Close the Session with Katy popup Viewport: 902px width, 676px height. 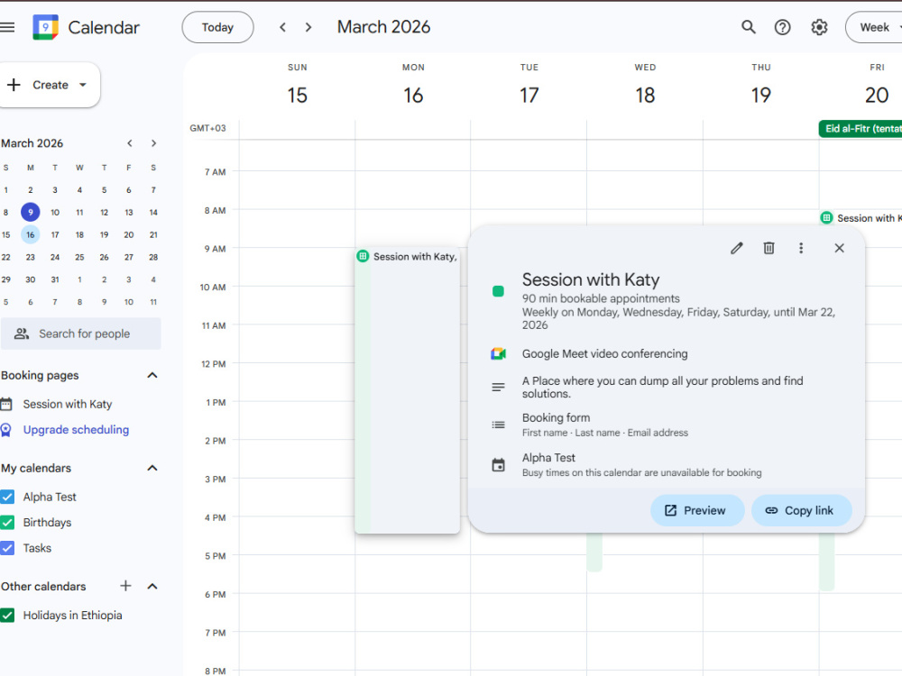(x=839, y=248)
